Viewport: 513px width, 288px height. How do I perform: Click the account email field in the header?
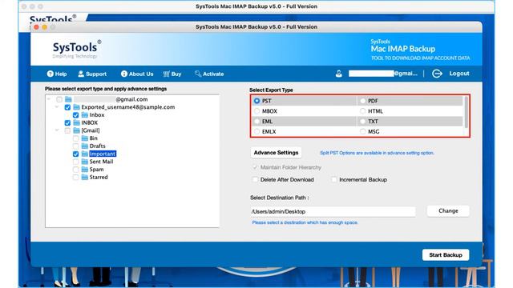pos(383,74)
